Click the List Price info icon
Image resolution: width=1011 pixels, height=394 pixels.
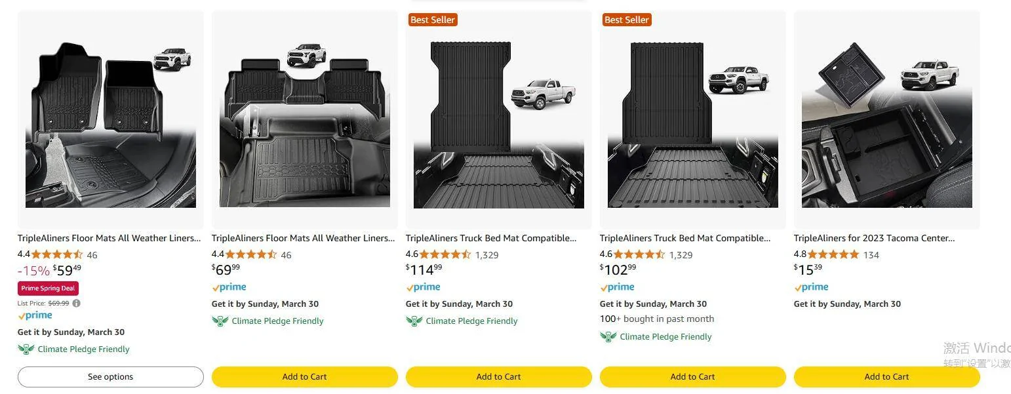tap(77, 304)
